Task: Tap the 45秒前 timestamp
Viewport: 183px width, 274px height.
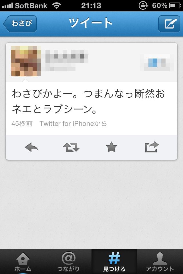Action: pyautogui.click(x=22, y=124)
